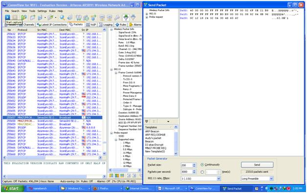Collapse the Frame Control node in the decode pane
This screenshot has height=193, width=307.
click(x=116, y=73)
